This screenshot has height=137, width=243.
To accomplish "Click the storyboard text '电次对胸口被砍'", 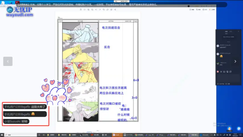I will coord(110,104).
